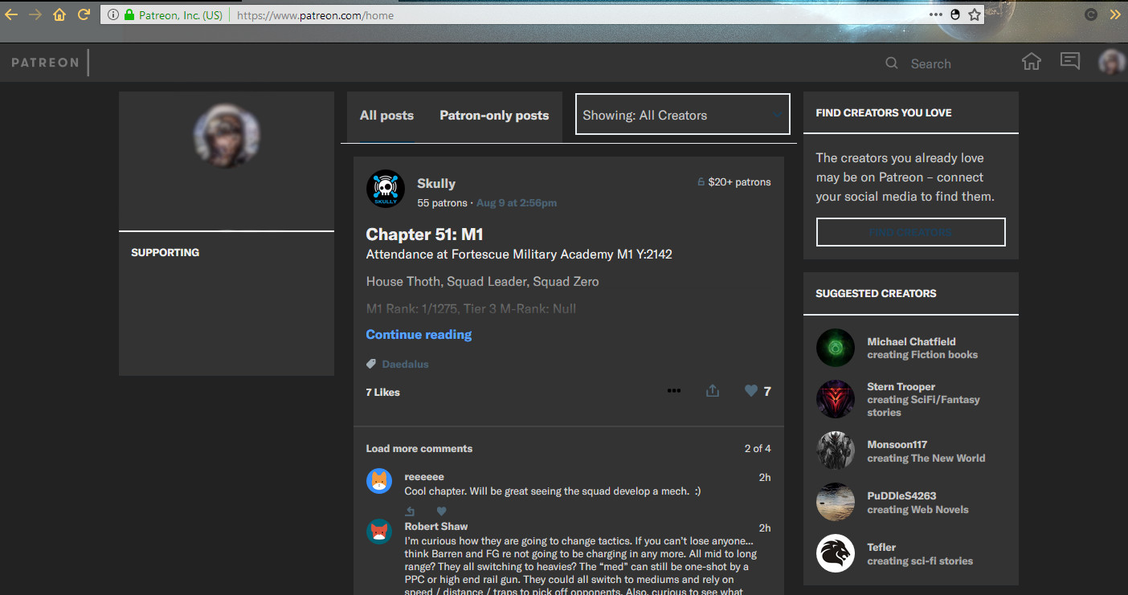The height and width of the screenshot is (595, 1128).
Task: Open search using the magnifying glass icon
Action: pyautogui.click(x=891, y=63)
